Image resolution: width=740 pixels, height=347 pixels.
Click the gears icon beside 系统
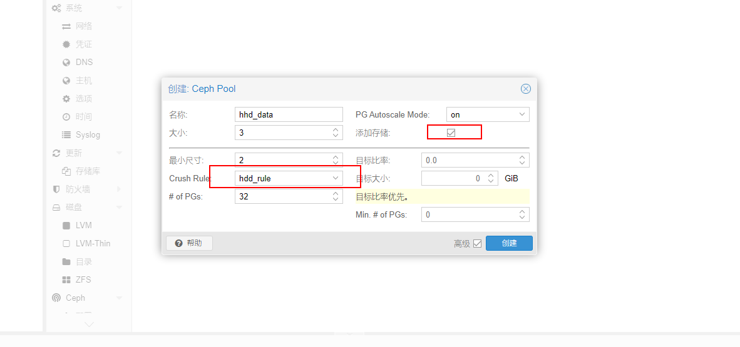pos(56,8)
